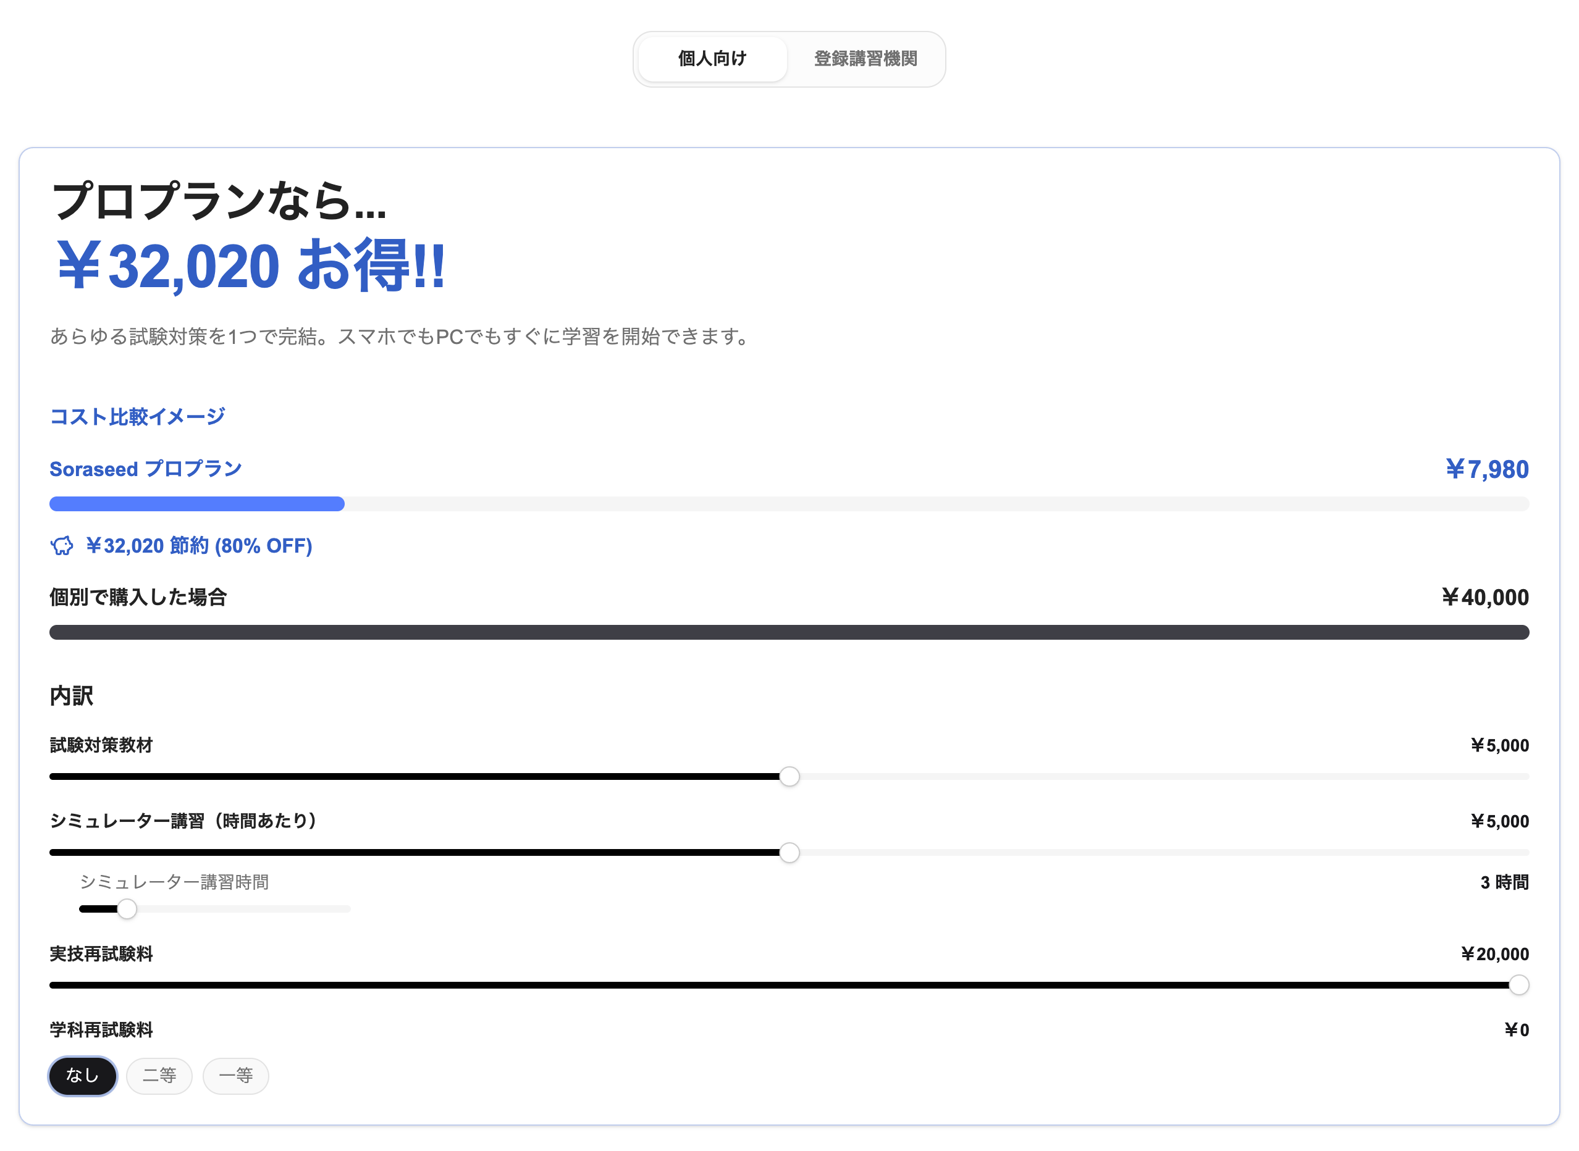Click the 学科再試験料 label
The image size is (1579, 1151).
coord(101,1030)
